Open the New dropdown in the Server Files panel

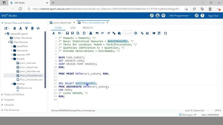(7, 28)
